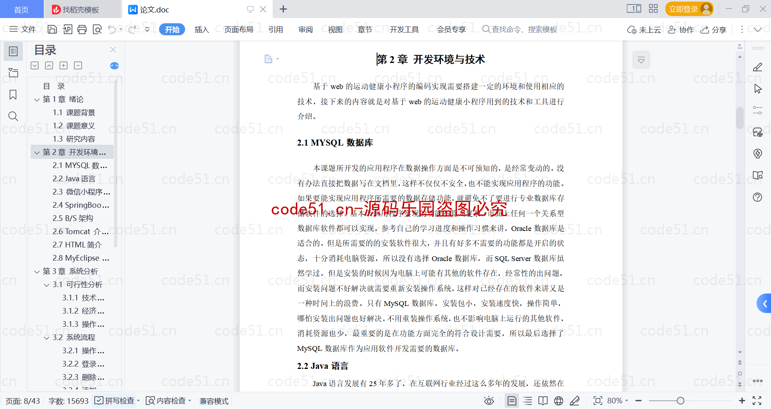Open the bookmark pane icon
Screen dimensions: 771x409
[x=13, y=95]
